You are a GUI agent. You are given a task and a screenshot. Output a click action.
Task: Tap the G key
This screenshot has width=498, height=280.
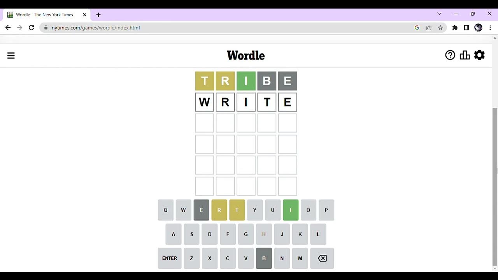tap(246, 234)
